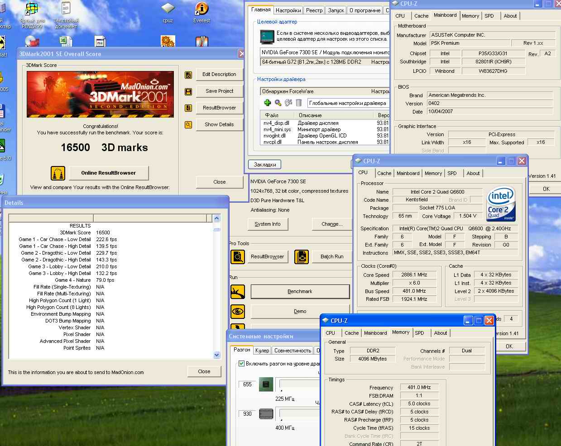This screenshot has width=561, height=446.
Task: Switch to Реестр tab
Action: [314, 10]
